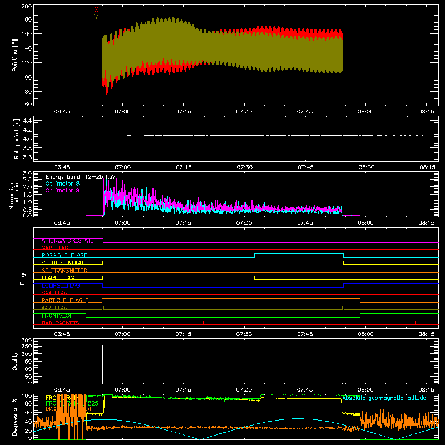Click the olive Y legend line in Pointing plot
This screenshot has height=445, width=445.
pos(66,19)
